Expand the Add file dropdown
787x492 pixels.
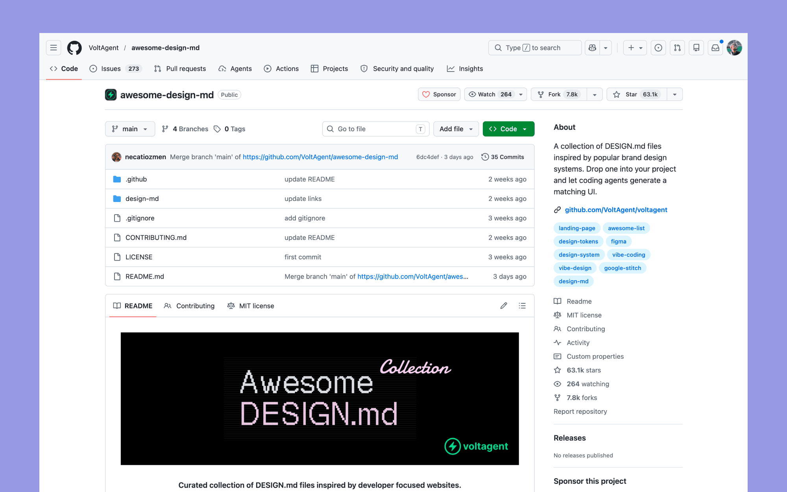pos(456,129)
